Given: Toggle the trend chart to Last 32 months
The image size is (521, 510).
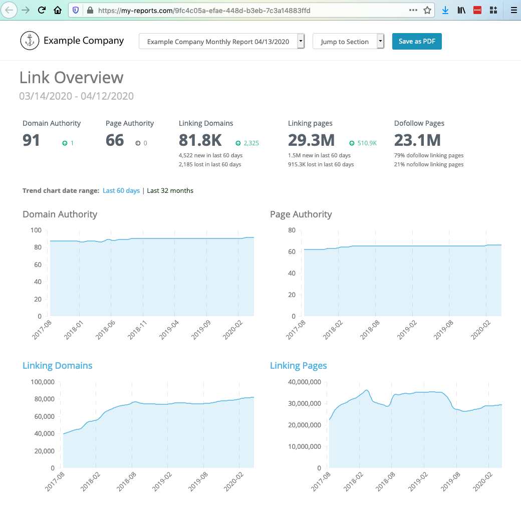Looking at the screenshot, I should (170, 190).
